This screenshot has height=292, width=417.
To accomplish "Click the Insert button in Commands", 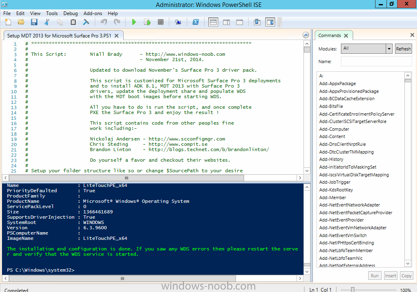I will point(391,276).
